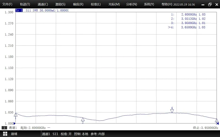Click marker 3 triangle at trace end
The width and height of the screenshot is (220, 137).
(x=217, y=120)
